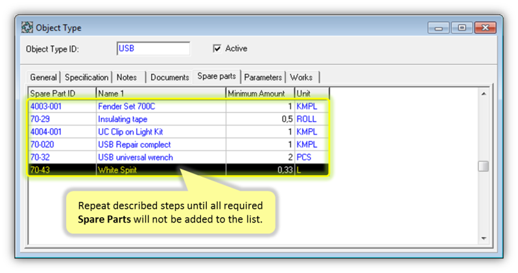518x273 pixels.
Task: Click the Object Type window title icon
Action: (x=27, y=27)
